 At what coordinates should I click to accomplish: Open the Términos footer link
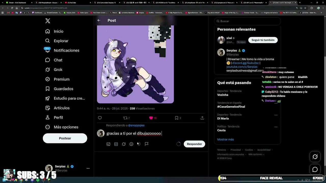[x=222, y=150]
